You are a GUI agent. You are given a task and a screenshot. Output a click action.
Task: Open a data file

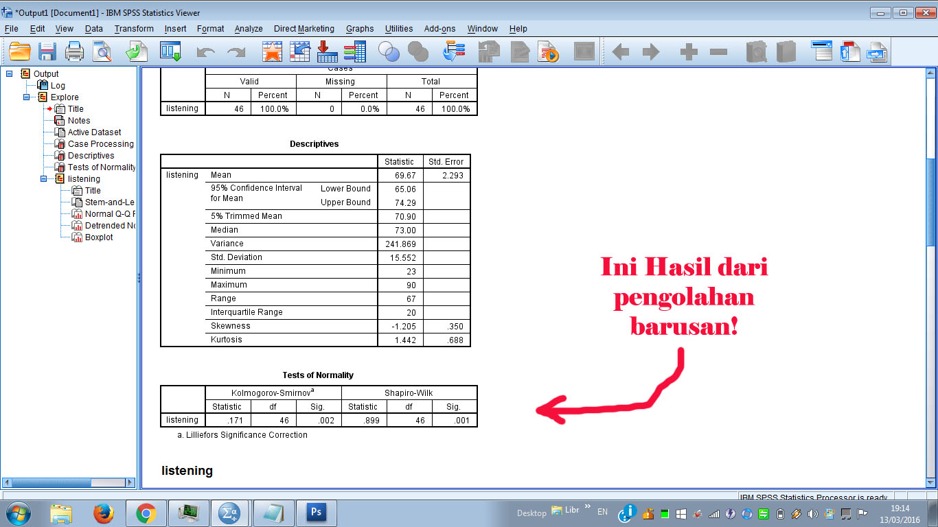[19, 51]
